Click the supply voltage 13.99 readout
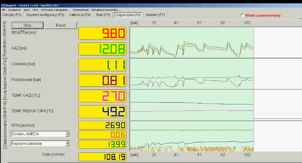 coord(103,144)
